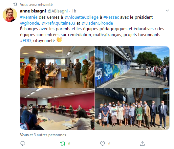The height and width of the screenshot is (149, 174).
Task: Undo retweet via green retweet icon
Action: point(63,143)
